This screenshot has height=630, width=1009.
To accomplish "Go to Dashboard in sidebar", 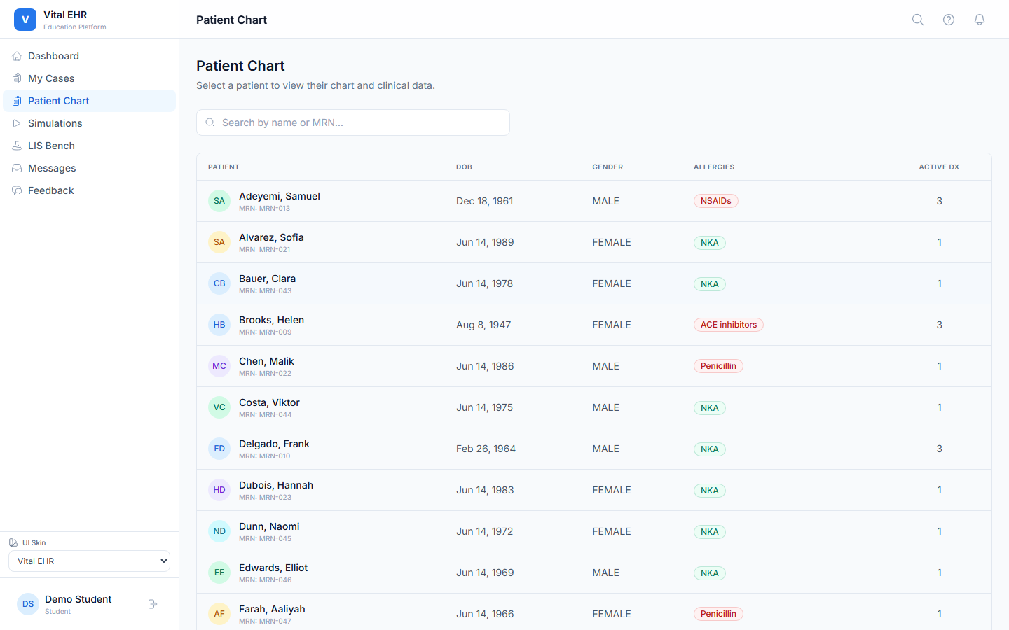I will [x=90, y=56].
